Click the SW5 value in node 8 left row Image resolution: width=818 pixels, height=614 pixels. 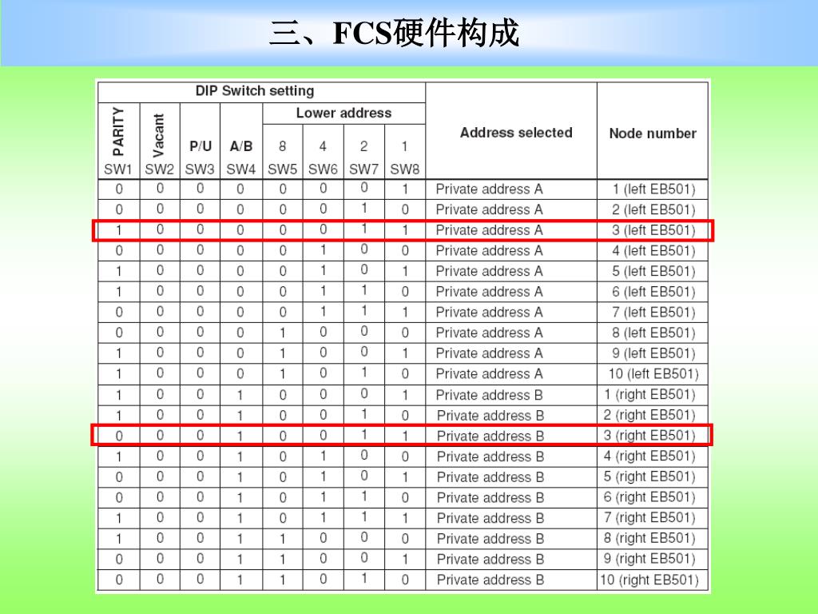pyautogui.click(x=282, y=333)
